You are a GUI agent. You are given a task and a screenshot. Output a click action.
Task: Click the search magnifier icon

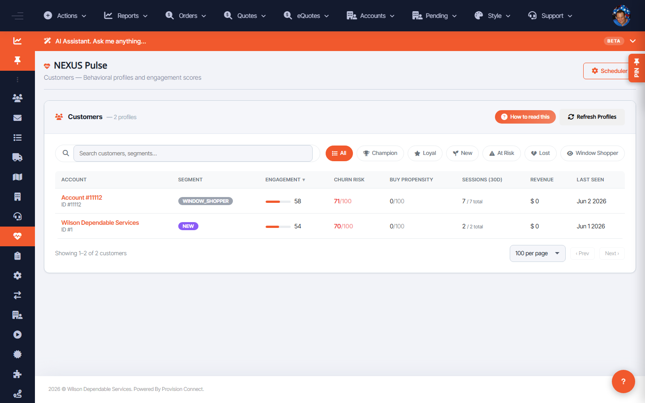point(66,153)
